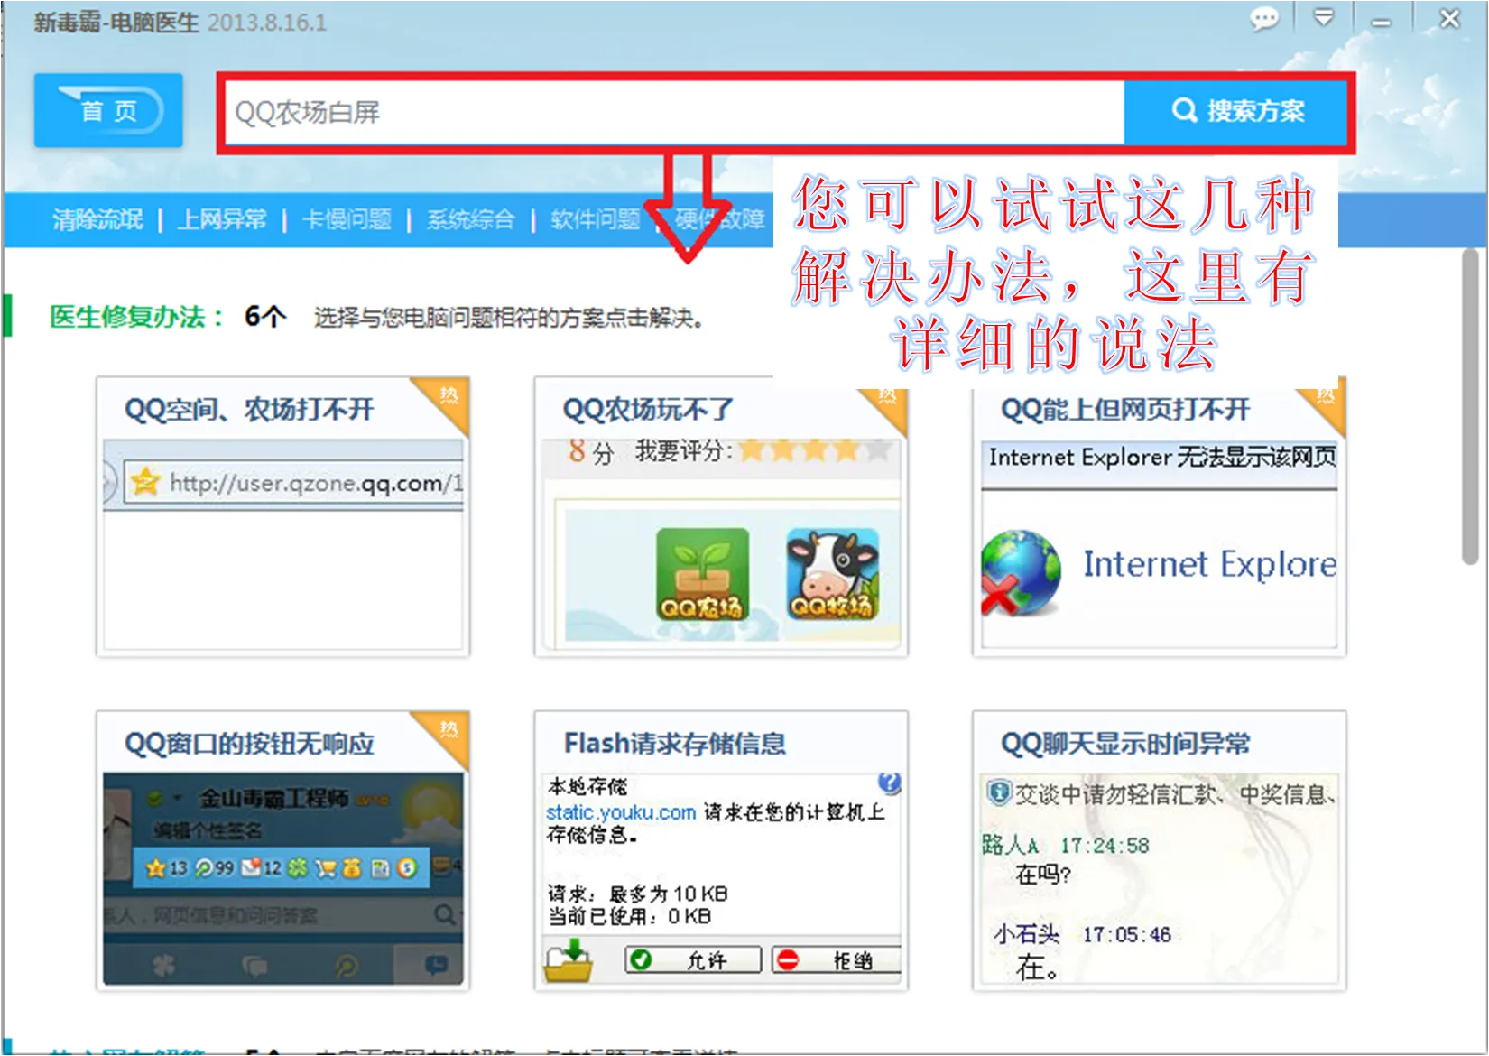Click the star favorite icon in URL bar

(145, 482)
